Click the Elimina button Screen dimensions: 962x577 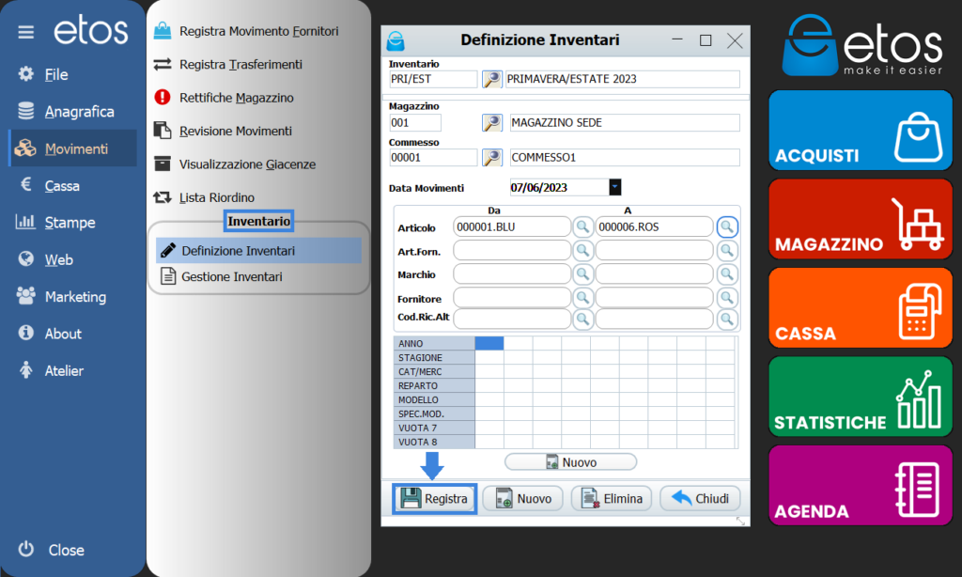click(611, 498)
